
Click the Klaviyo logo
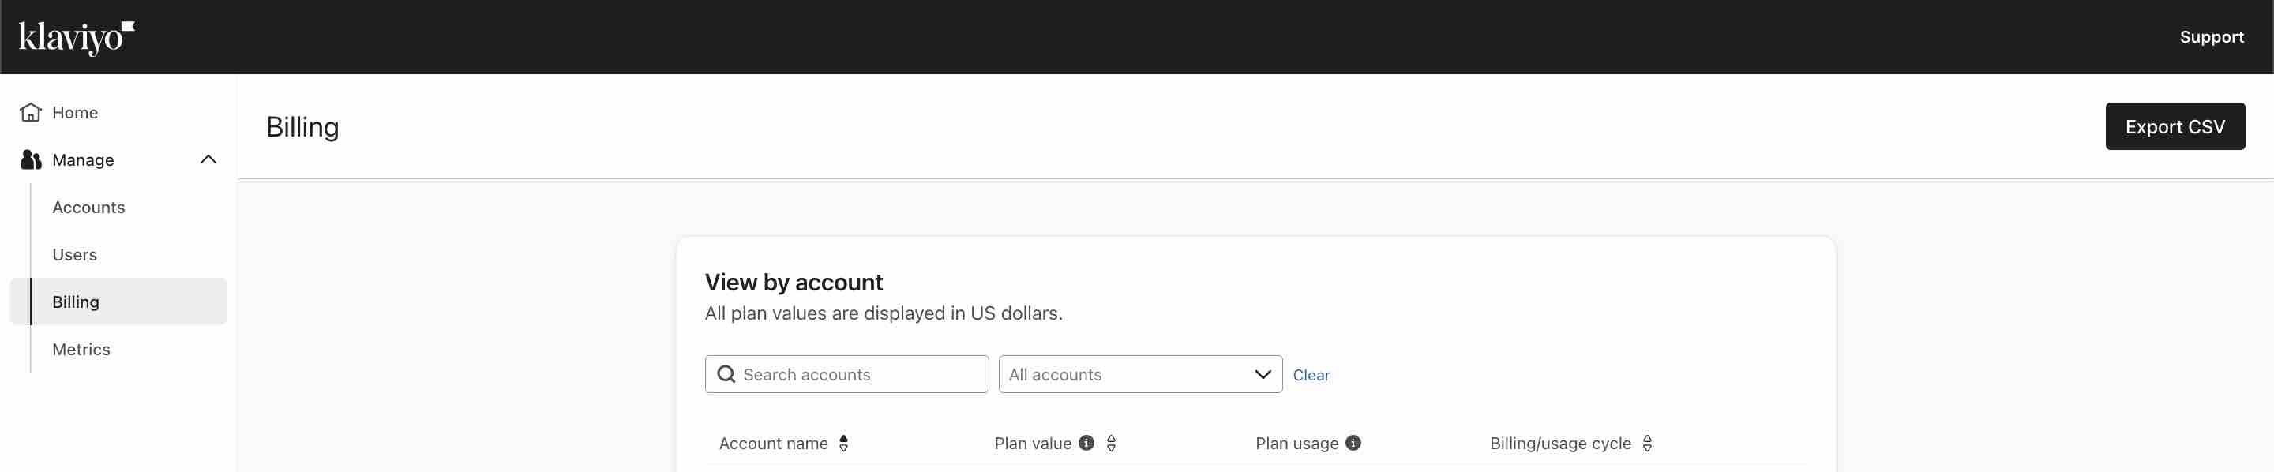[x=76, y=37]
